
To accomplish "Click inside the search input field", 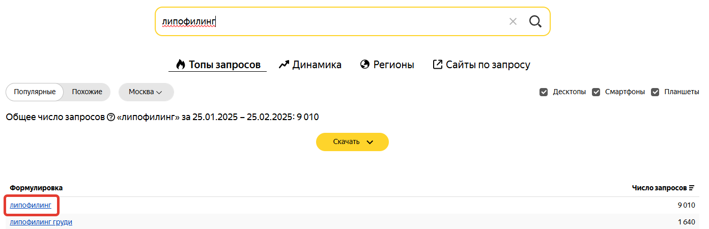I will tap(331, 21).
